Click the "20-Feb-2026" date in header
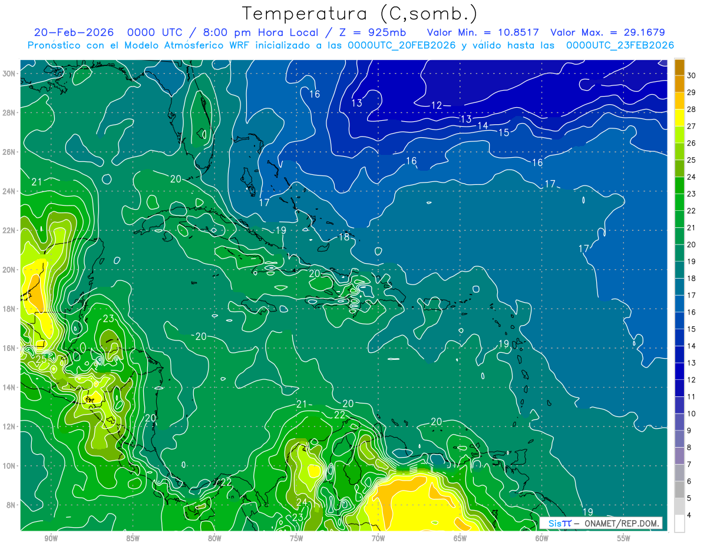 [73, 32]
